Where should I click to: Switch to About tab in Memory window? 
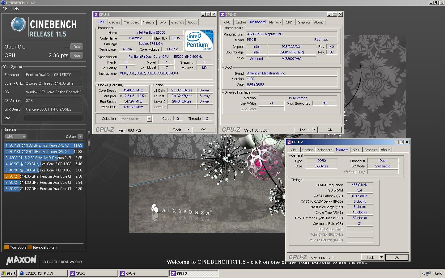[x=385, y=150]
